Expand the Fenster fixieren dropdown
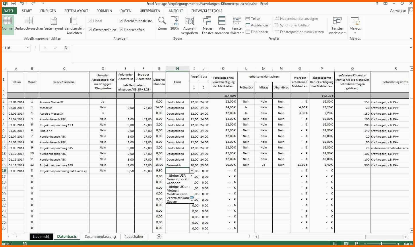 point(237,30)
